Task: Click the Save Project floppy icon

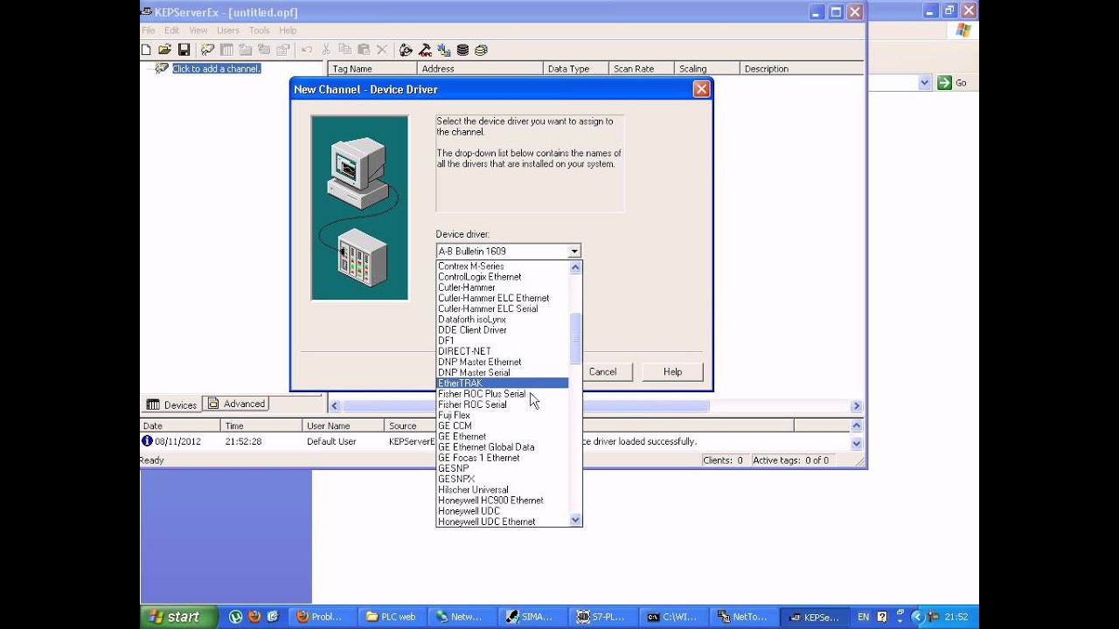Action: pyautogui.click(x=184, y=50)
